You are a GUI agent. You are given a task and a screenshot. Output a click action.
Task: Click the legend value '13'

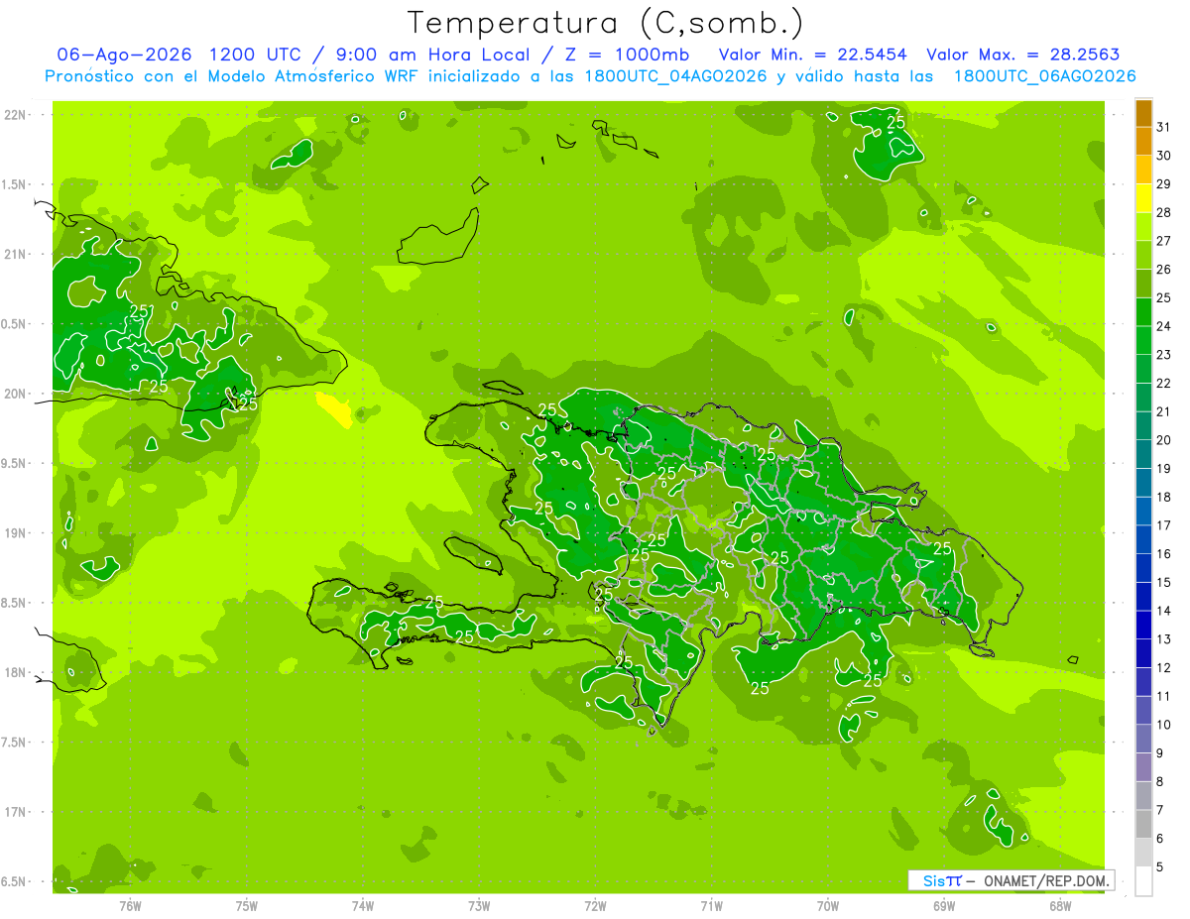click(x=1163, y=639)
